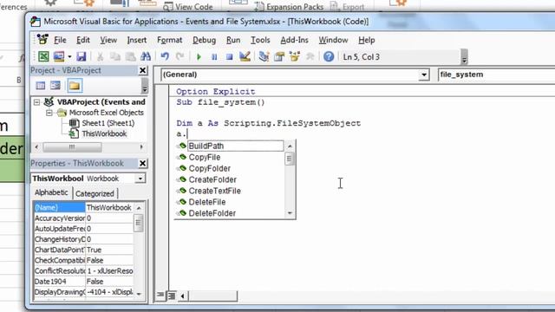
Task: Click View Code icon in Project pane
Action: pos(41,85)
